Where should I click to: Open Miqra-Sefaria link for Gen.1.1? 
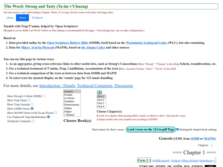point(190,161)
